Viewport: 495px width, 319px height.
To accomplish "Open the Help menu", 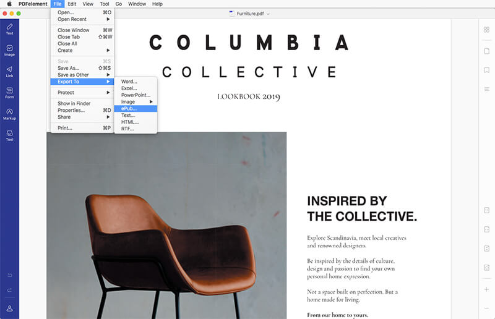I will pyautogui.click(x=157, y=4).
